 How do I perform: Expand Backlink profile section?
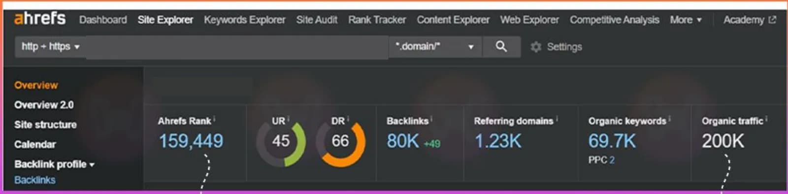(54, 164)
